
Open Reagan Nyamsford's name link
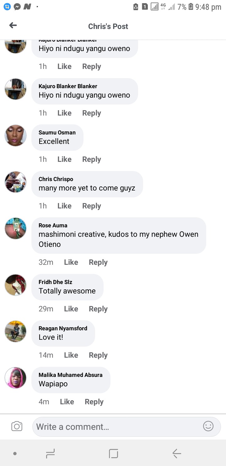[63, 328]
